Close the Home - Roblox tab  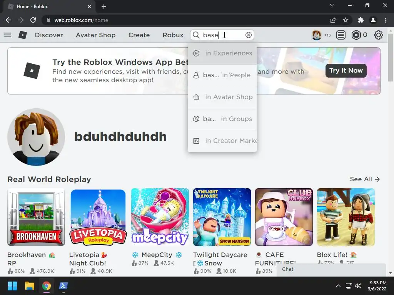[89, 7]
